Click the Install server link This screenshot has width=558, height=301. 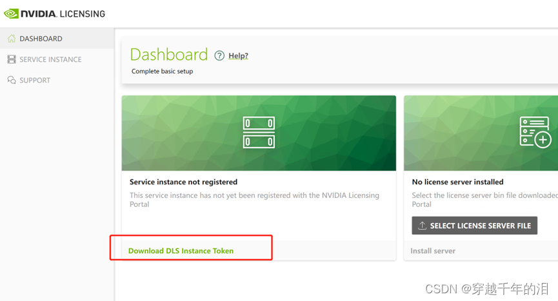pos(433,251)
